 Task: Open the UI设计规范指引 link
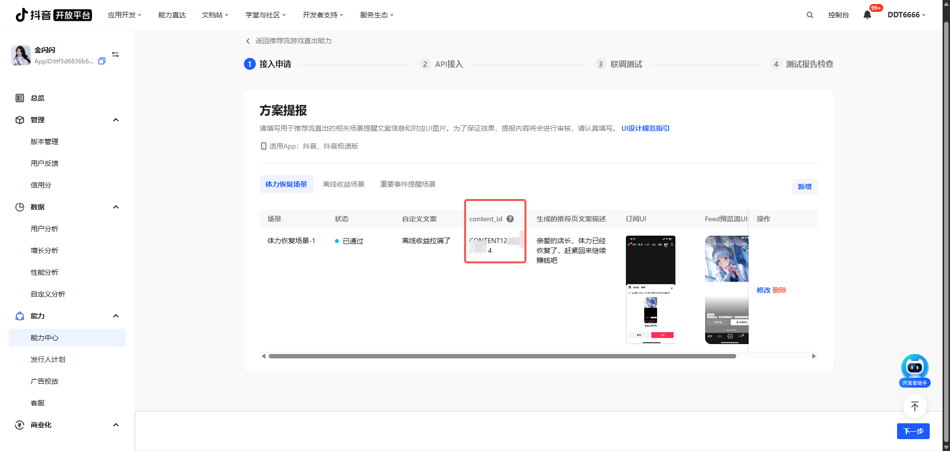(x=645, y=128)
